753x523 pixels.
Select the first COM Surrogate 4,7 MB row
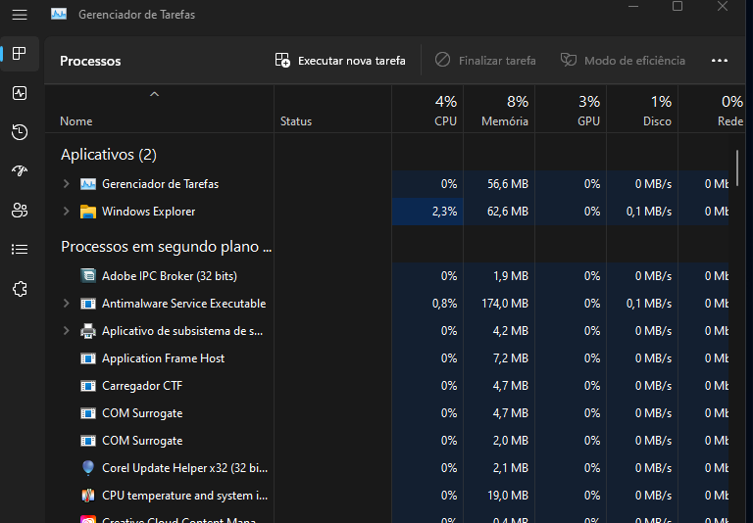[x=386, y=413]
